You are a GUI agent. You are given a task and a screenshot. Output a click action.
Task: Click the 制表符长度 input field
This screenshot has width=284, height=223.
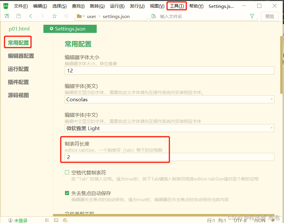point(169,157)
